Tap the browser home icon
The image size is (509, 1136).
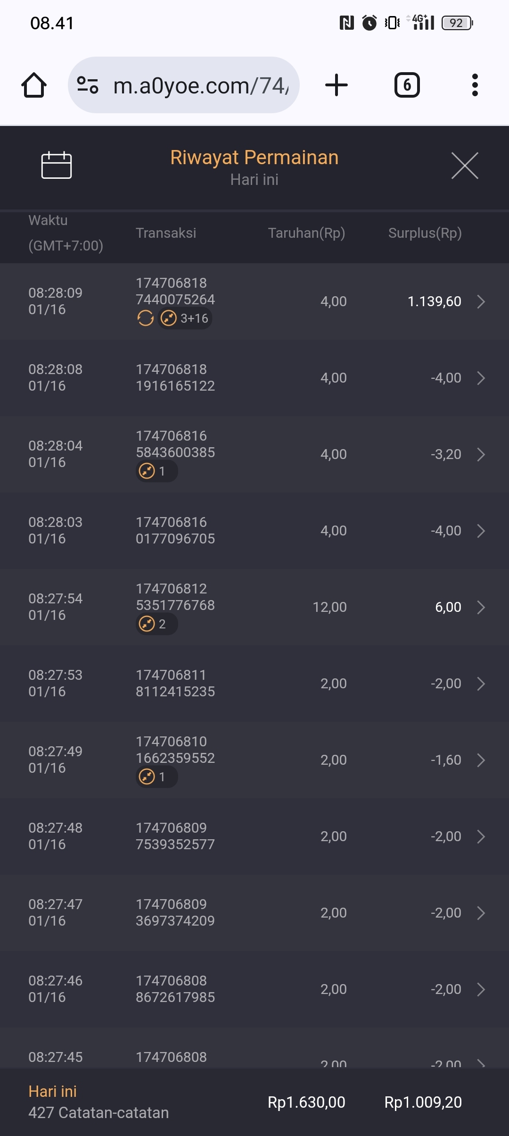pyautogui.click(x=34, y=85)
